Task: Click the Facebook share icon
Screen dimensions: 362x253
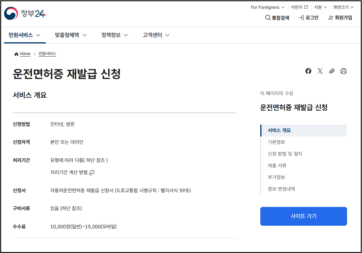Action: click(308, 71)
